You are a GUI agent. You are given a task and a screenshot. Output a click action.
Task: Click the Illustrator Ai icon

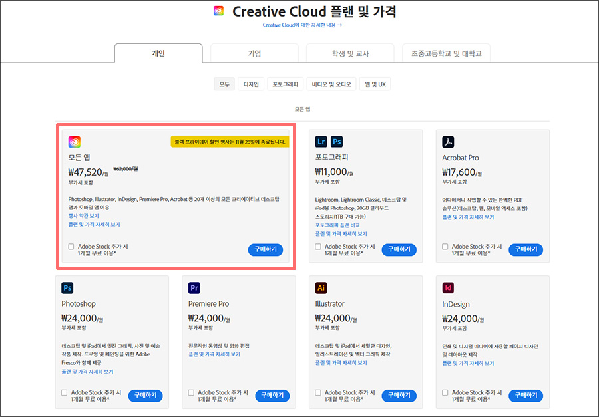click(x=321, y=288)
